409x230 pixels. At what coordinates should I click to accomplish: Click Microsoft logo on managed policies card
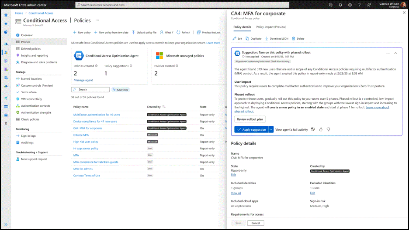[159, 56]
